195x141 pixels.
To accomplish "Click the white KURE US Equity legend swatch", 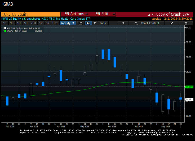I will coord(5,28).
